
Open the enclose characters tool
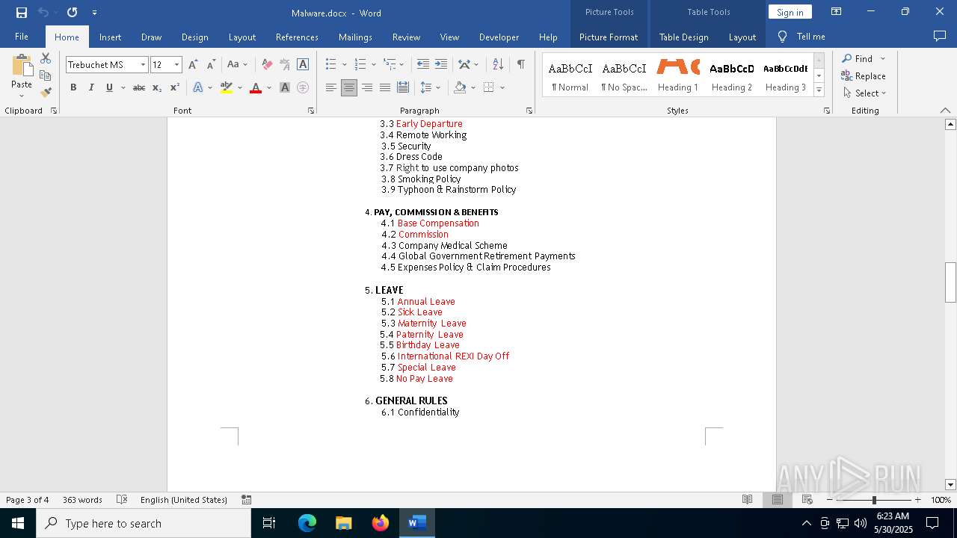click(303, 88)
